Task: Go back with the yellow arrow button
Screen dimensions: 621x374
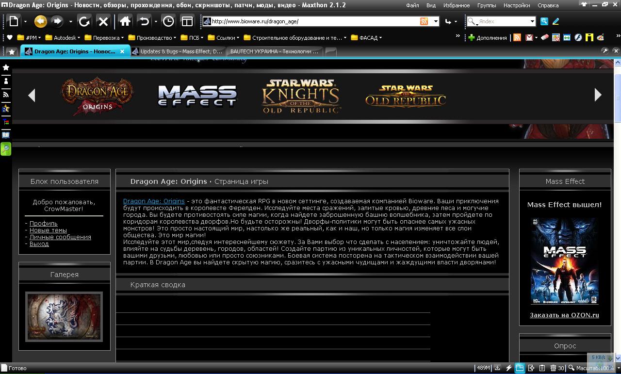Action: pos(40,21)
